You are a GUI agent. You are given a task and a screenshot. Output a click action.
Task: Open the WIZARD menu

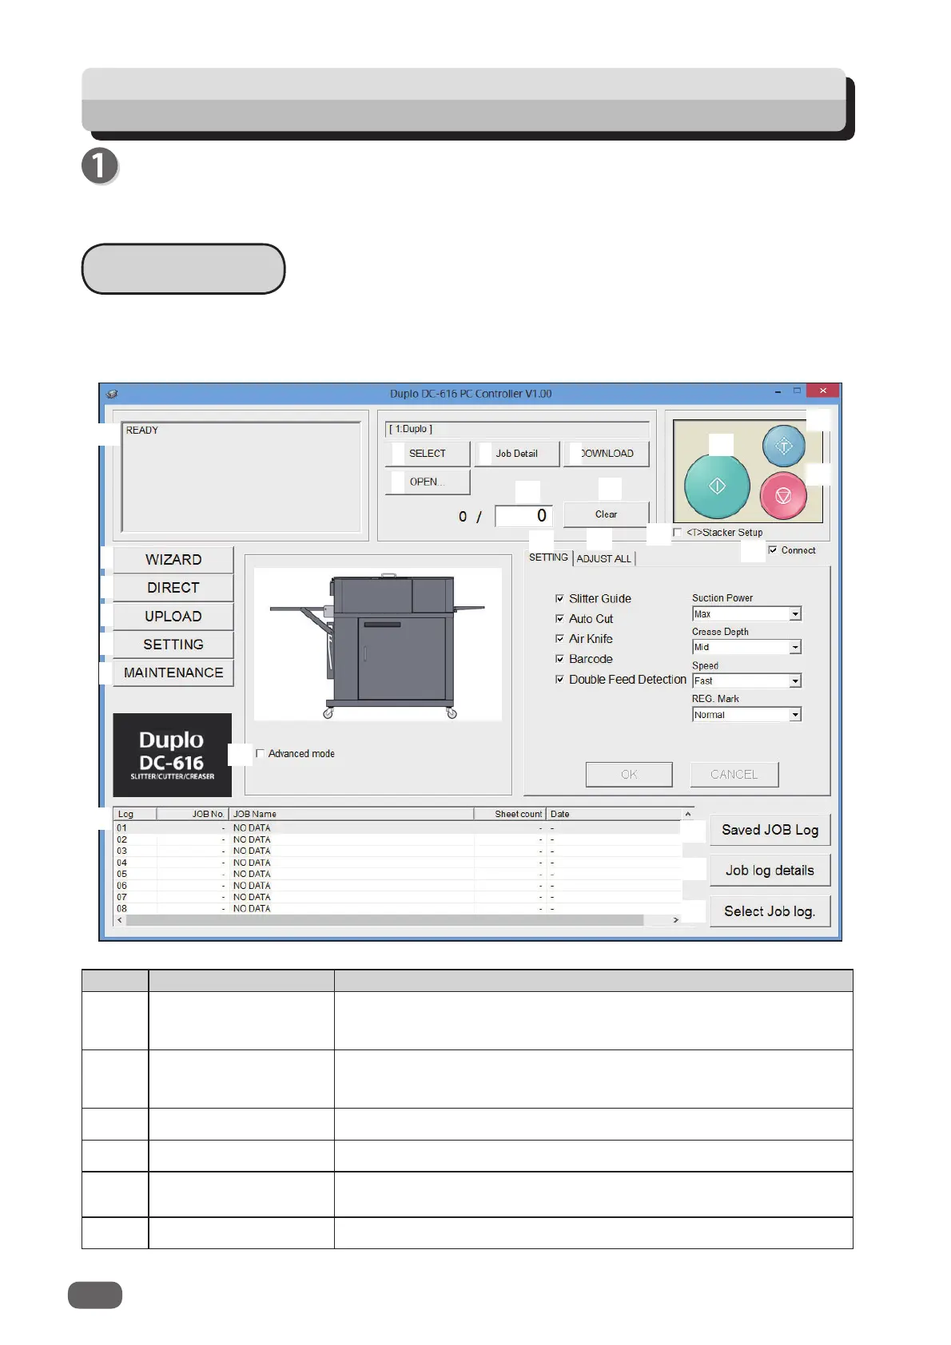[173, 559]
